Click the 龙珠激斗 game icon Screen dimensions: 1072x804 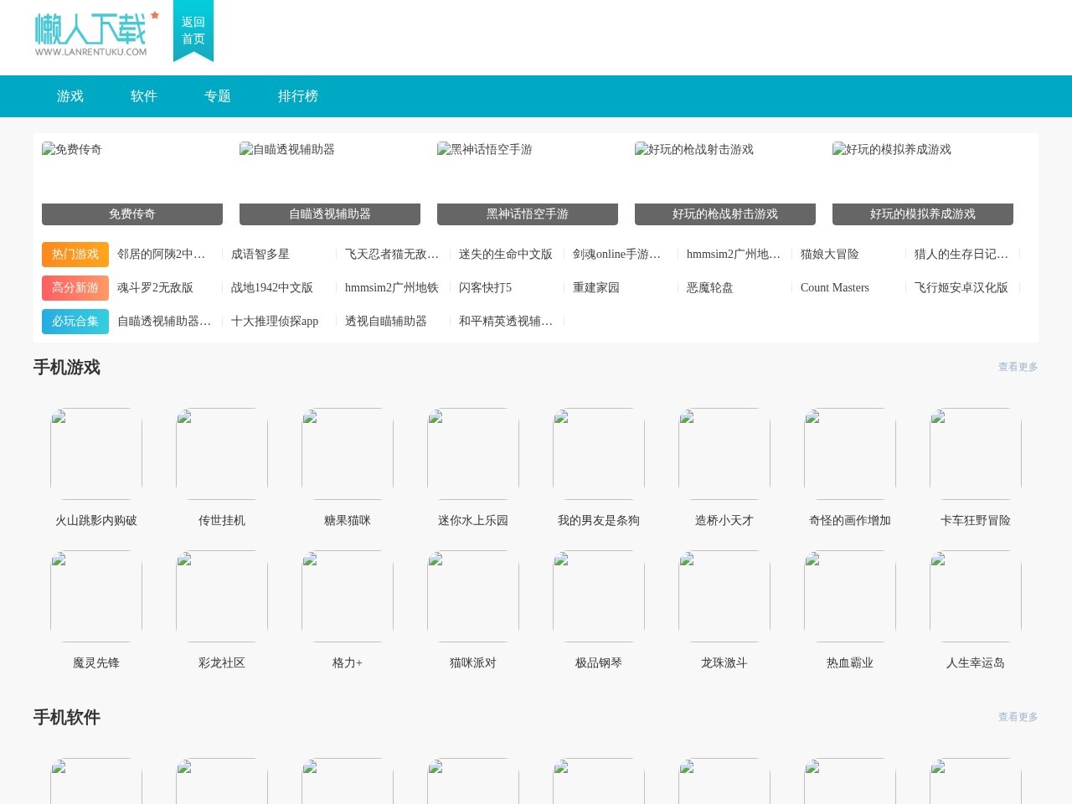click(x=724, y=596)
